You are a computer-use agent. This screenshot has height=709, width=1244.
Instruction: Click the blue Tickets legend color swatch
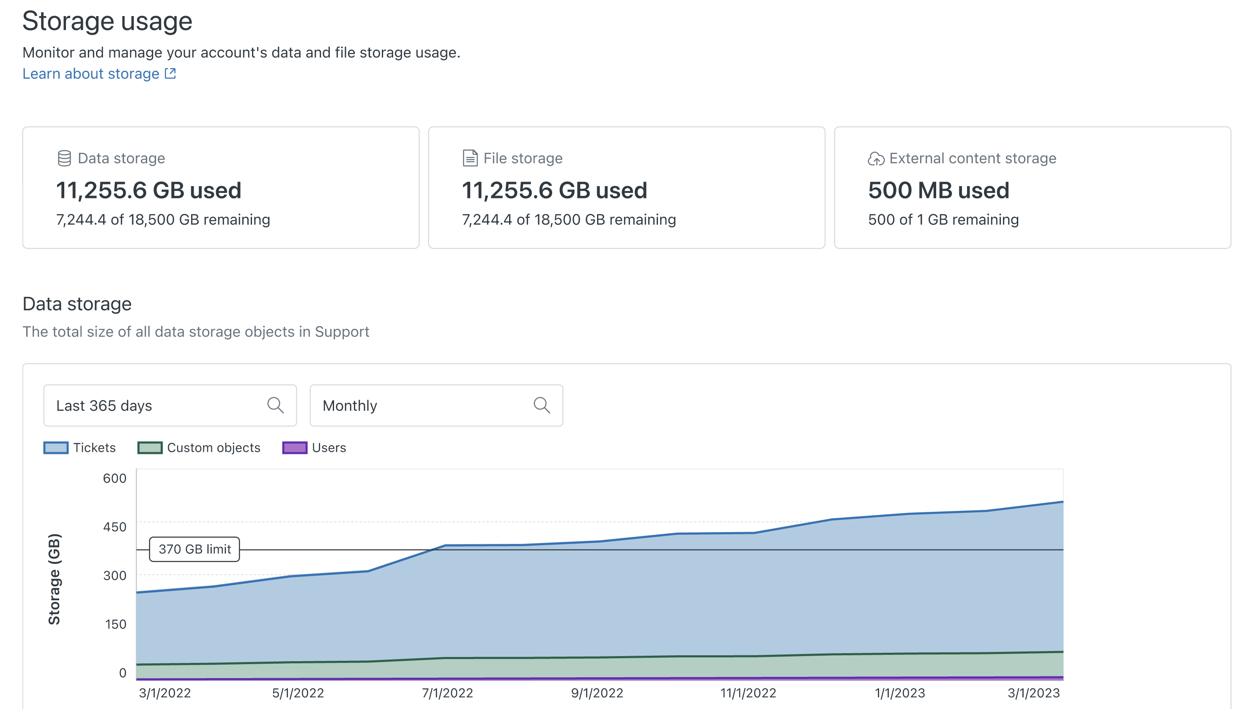(56, 448)
